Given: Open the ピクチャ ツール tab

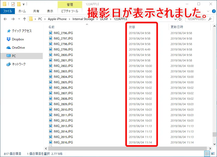Looking at the screenshot, I should pyautogui.click(x=70, y=11).
